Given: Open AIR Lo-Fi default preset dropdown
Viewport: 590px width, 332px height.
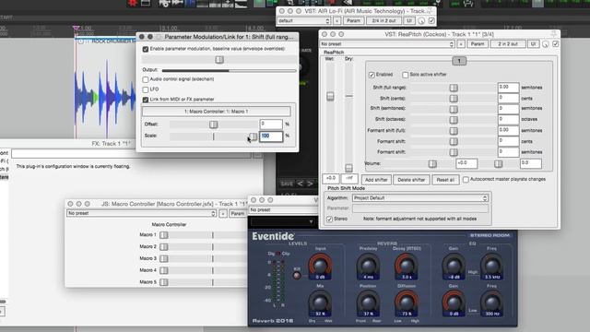Looking at the screenshot, I should (x=303, y=21).
